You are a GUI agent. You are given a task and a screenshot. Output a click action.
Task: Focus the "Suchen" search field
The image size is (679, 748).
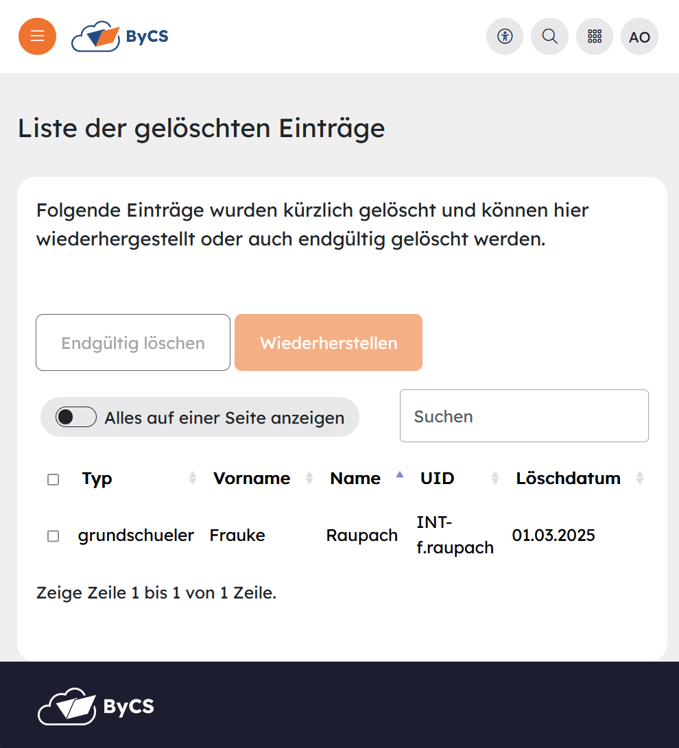pyautogui.click(x=524, y=416)
